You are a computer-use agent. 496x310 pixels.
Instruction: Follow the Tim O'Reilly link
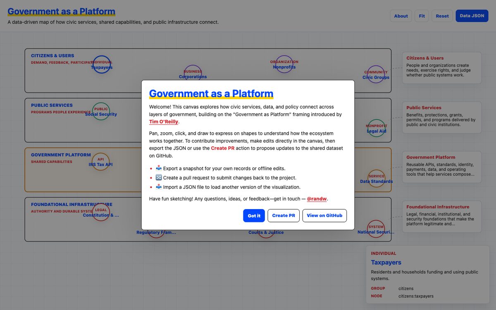(x=164, y=122)
